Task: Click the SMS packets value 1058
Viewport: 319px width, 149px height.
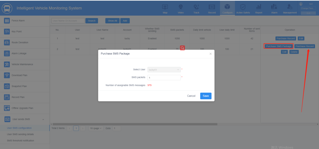Action: pos(177,38)
